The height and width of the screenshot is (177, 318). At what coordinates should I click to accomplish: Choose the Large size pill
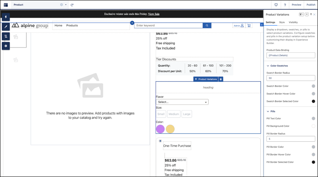(x=187, y=114)
